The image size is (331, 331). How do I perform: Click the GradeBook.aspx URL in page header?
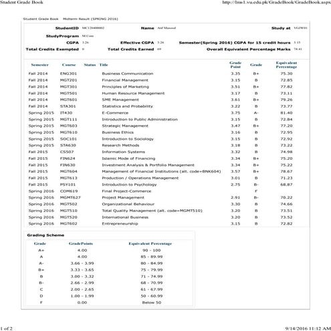277,2
